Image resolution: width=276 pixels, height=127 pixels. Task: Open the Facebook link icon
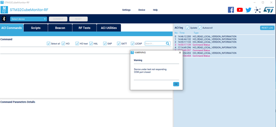point(231,10)
